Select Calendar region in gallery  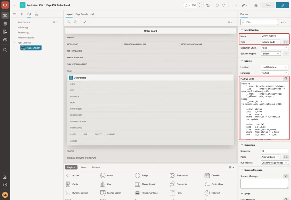pos(212,175)
